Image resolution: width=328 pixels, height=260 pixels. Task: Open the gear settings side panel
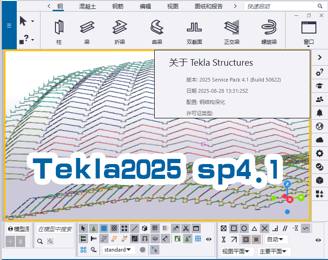pos(320,153)
